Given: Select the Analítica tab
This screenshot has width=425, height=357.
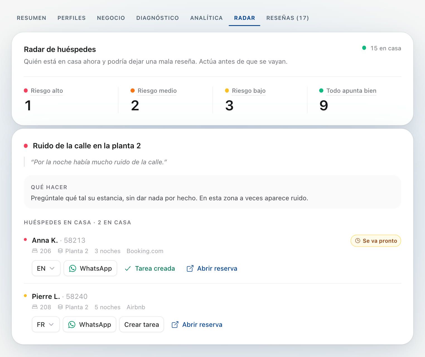Looking at the screenshot, I should pos(206,18).
